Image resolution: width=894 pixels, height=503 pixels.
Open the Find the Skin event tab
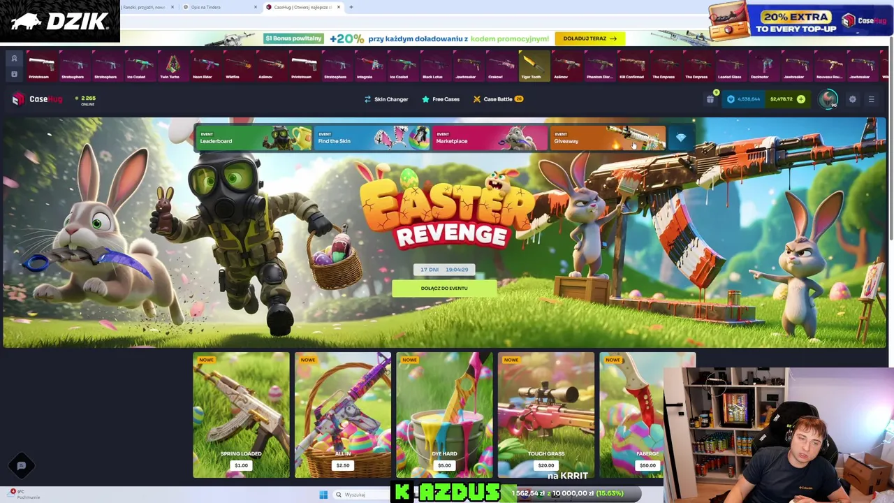coord(371,138)
